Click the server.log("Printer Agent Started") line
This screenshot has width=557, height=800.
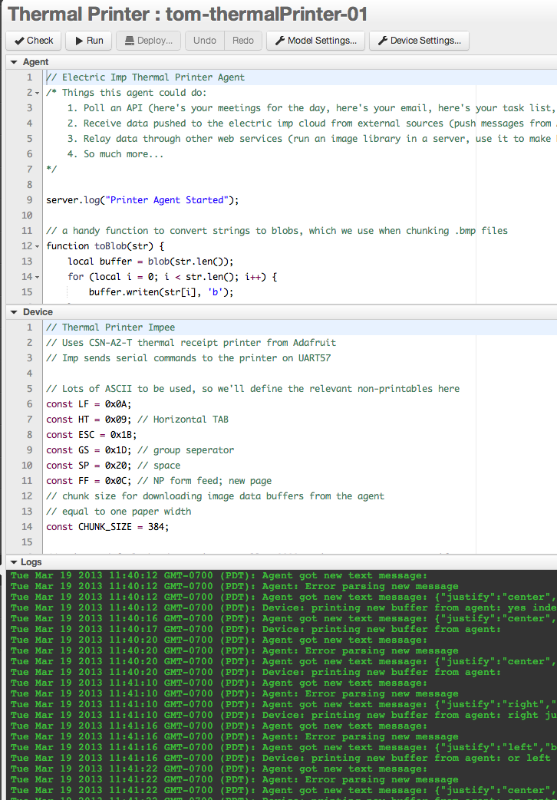click(x=143, y=200)
